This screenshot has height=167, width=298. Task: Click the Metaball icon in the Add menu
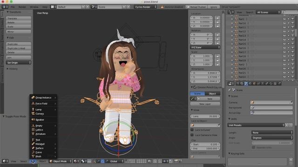[33, 144]
